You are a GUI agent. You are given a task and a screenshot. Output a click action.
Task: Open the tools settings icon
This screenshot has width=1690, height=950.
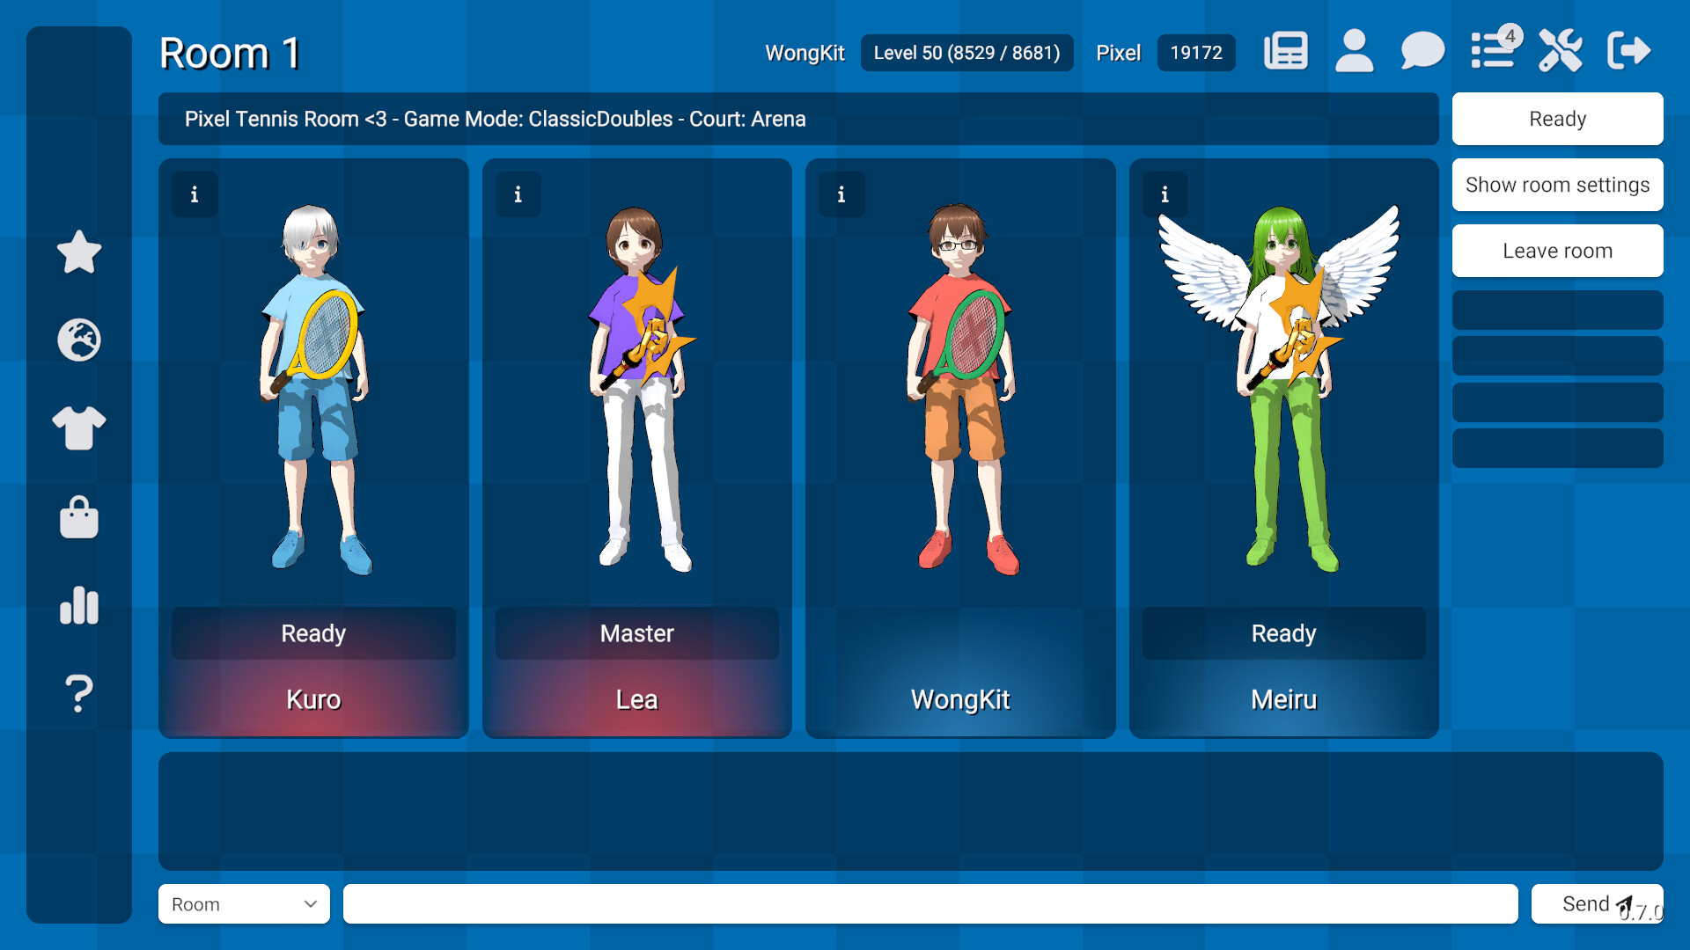[1560, 50]
